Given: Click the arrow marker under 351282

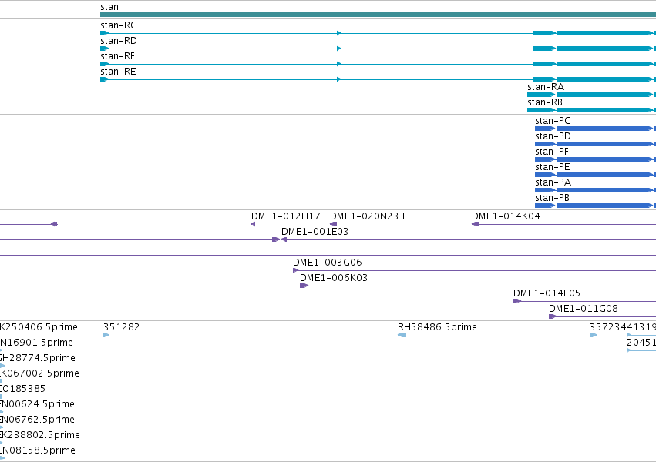Looking at the screenshot, I should point(106,335).
